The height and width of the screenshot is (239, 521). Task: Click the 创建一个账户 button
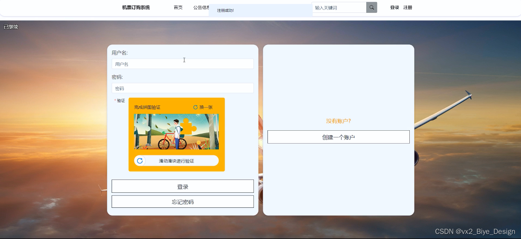click(x=339, y=137)
